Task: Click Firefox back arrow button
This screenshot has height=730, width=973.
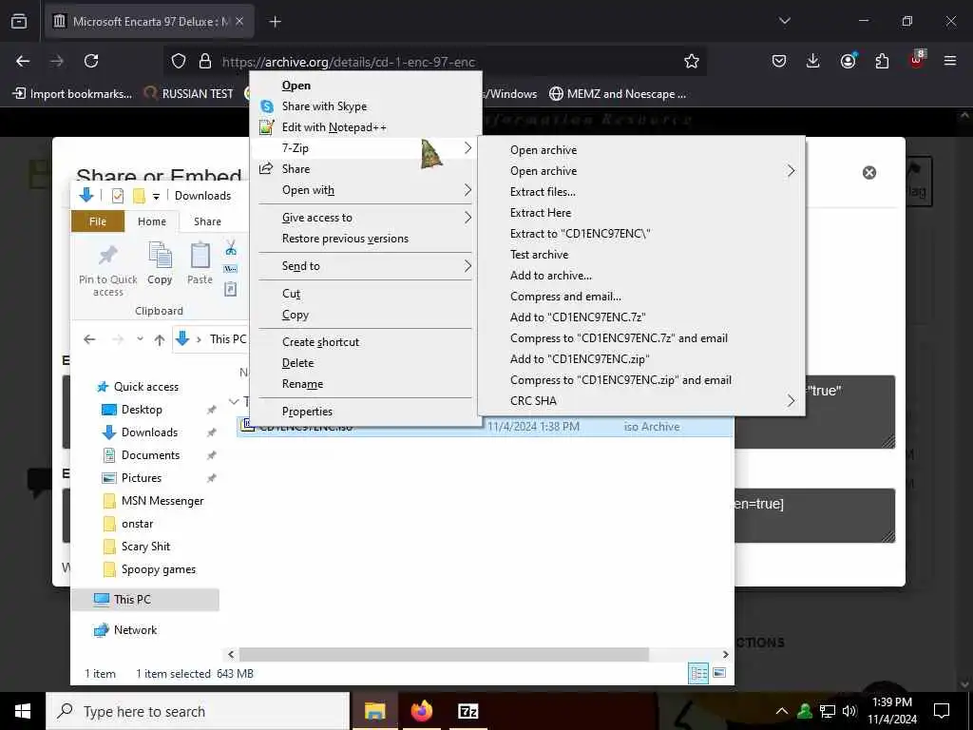Action: [x=23, y=61]
